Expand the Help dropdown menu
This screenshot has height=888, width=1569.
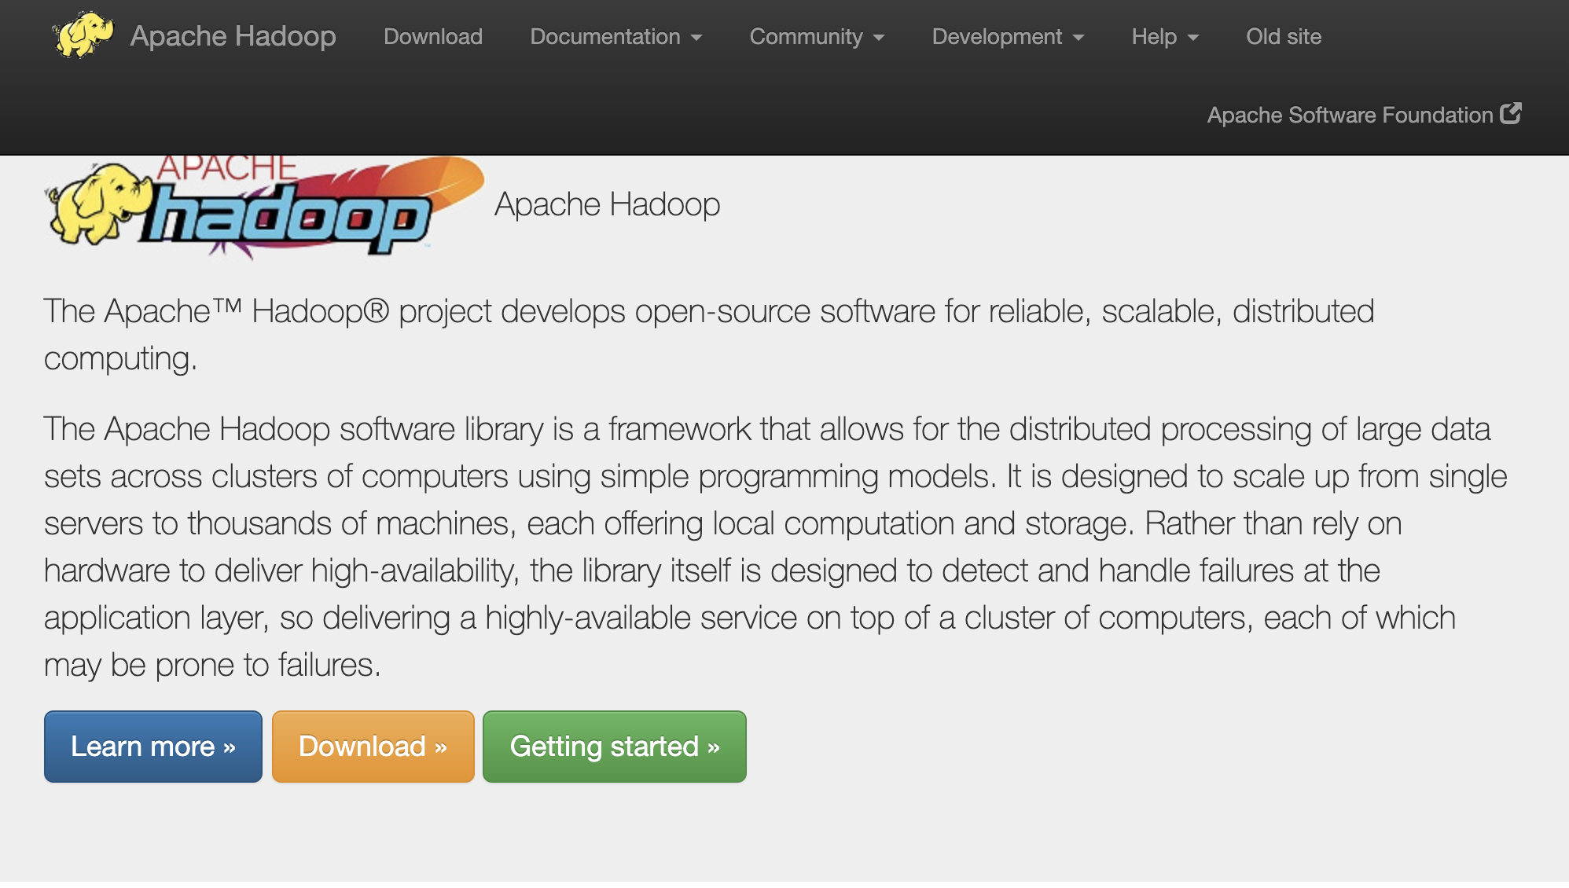(1165, 36)
